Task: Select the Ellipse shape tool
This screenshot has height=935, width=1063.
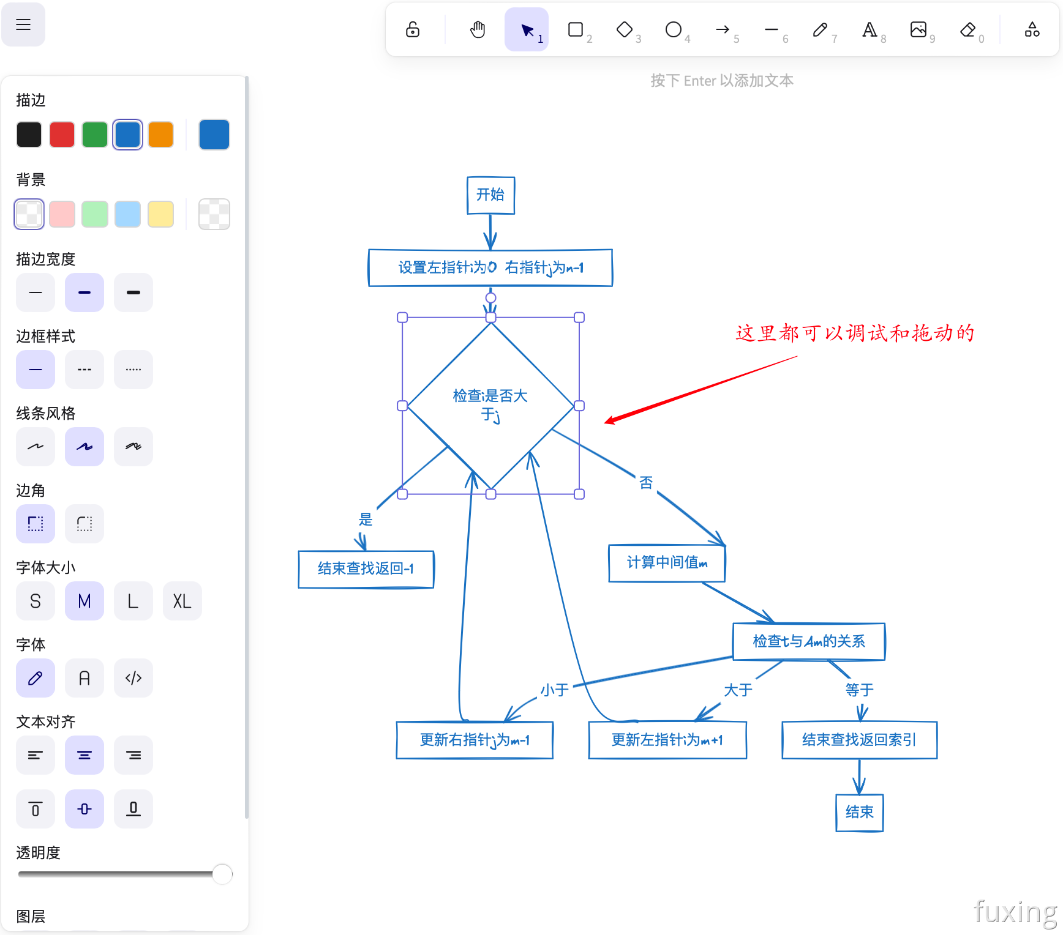Action: coord(674,29)
